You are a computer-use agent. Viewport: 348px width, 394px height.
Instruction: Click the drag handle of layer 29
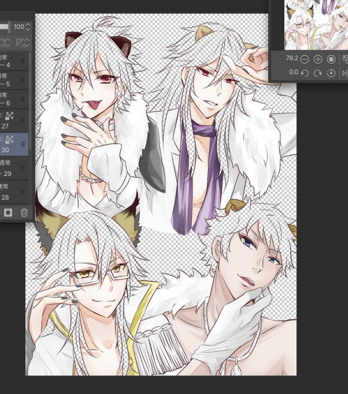coord(23,167)
